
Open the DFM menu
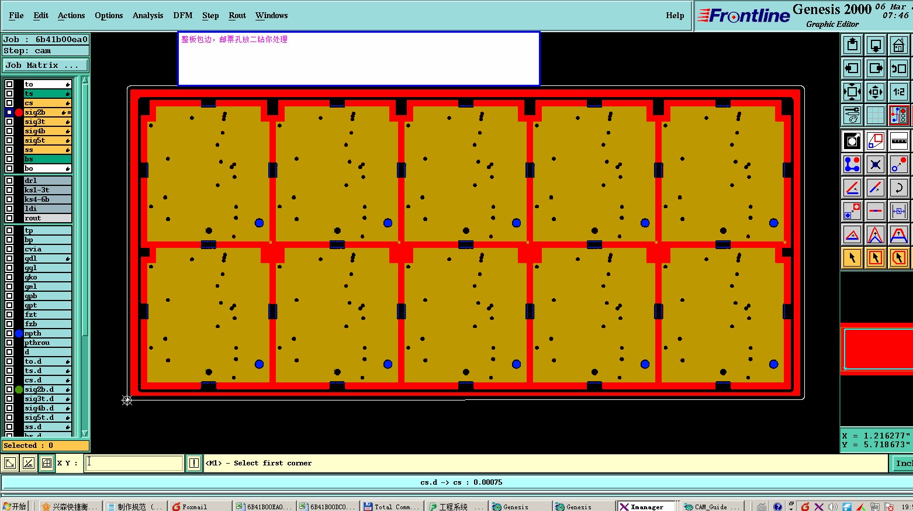point(182,15)
